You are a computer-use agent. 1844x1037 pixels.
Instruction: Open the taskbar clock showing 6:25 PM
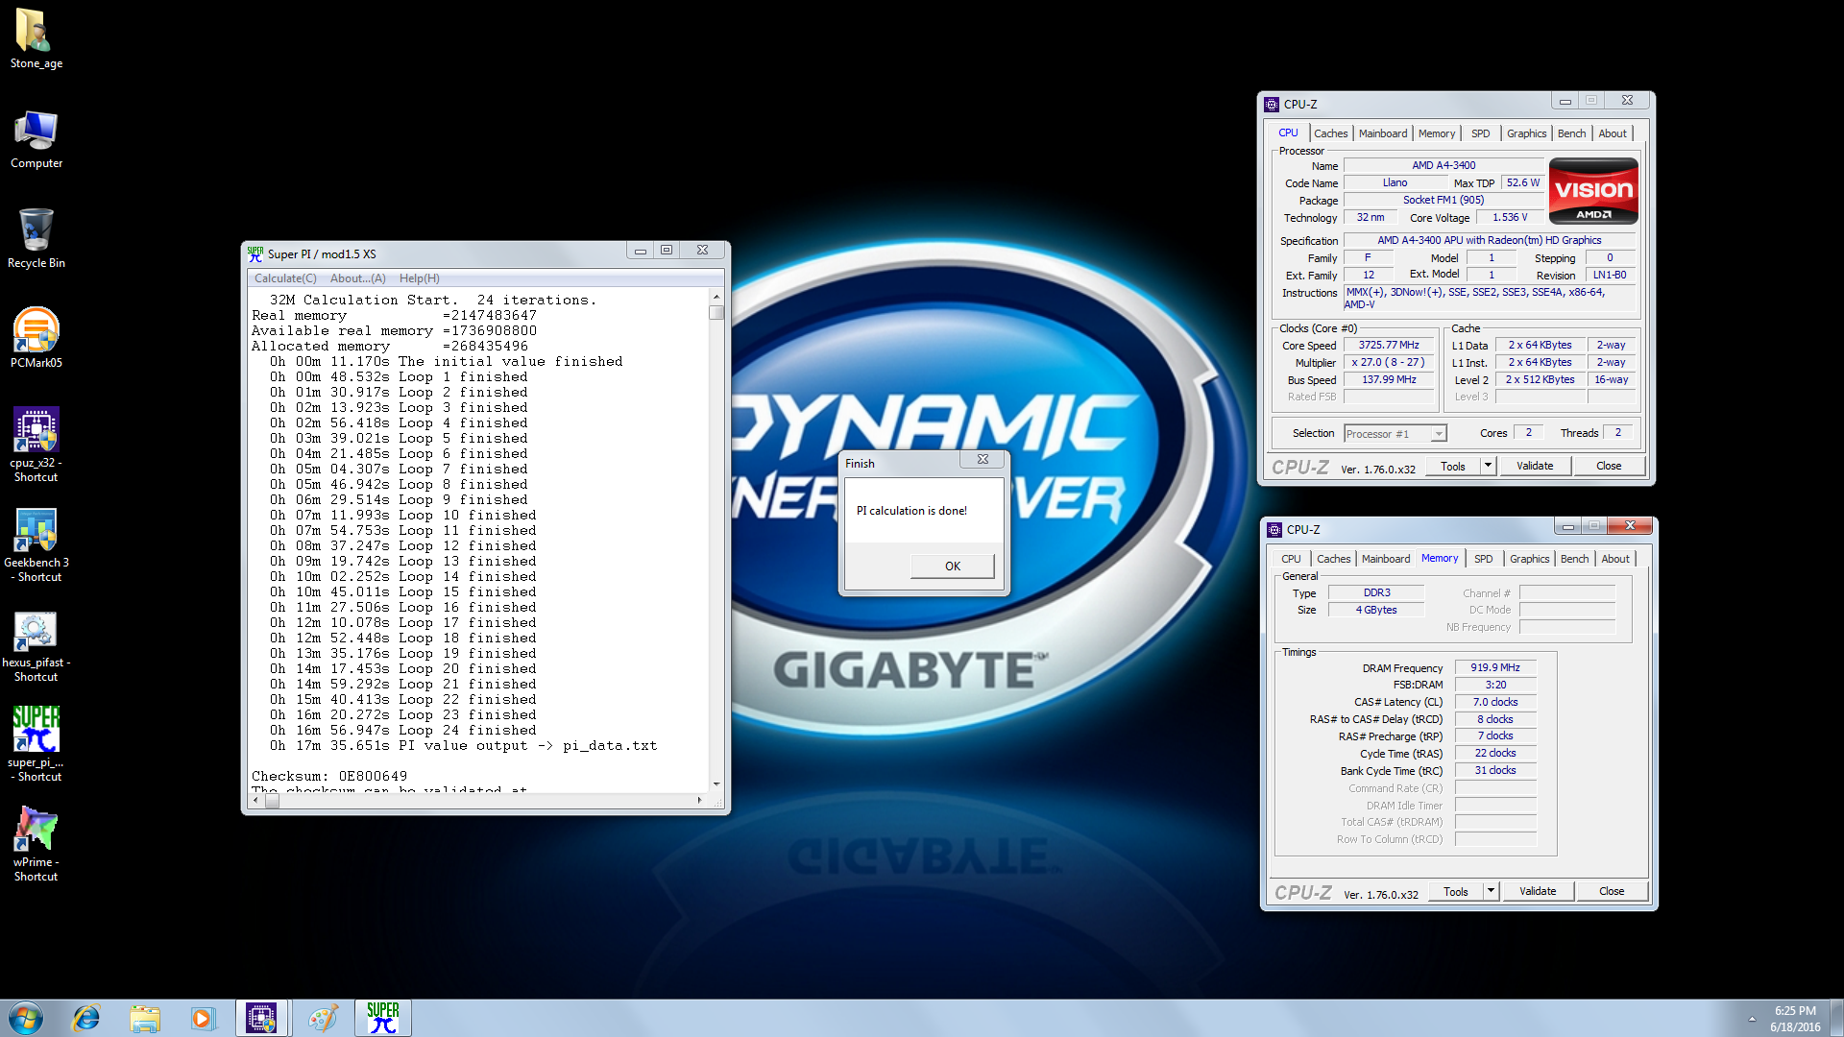(x=1795, y=1019)
